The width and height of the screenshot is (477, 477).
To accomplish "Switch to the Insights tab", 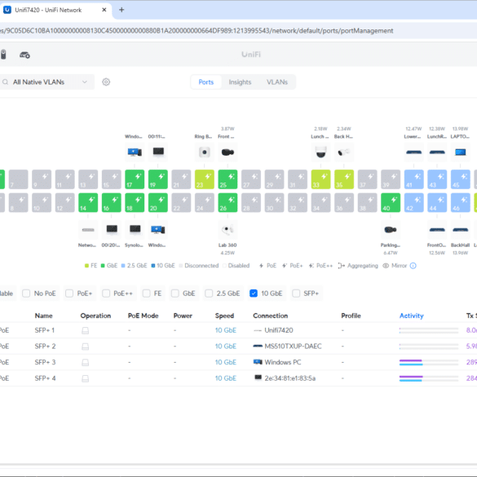I will tap(240, 82).
